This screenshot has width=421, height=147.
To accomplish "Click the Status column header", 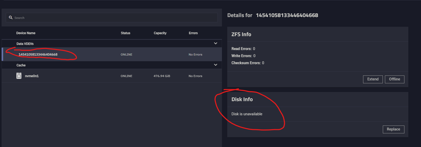I will (126, 33).
